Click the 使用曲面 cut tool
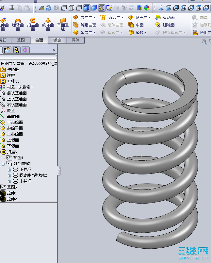 click(202, 32)
